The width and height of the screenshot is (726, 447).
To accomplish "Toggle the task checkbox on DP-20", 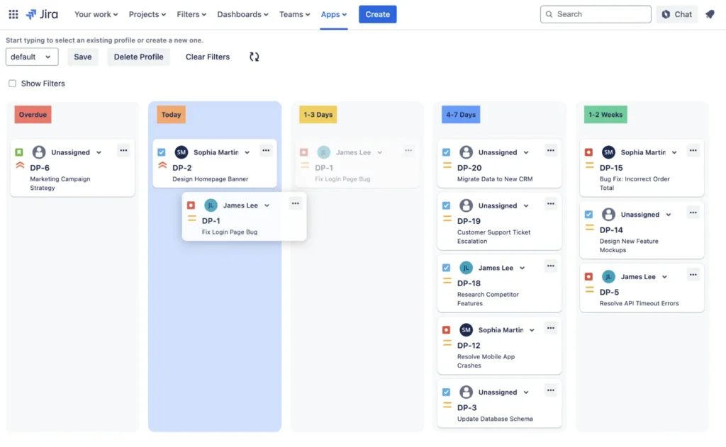I will [447, 152].
